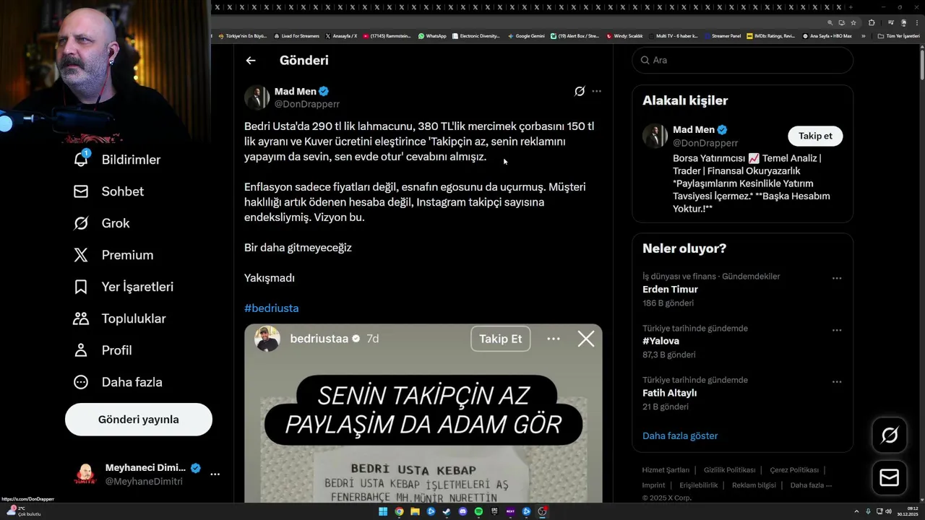
Task: Click the @DonDrapperr handle on the post
Action: 306,104
